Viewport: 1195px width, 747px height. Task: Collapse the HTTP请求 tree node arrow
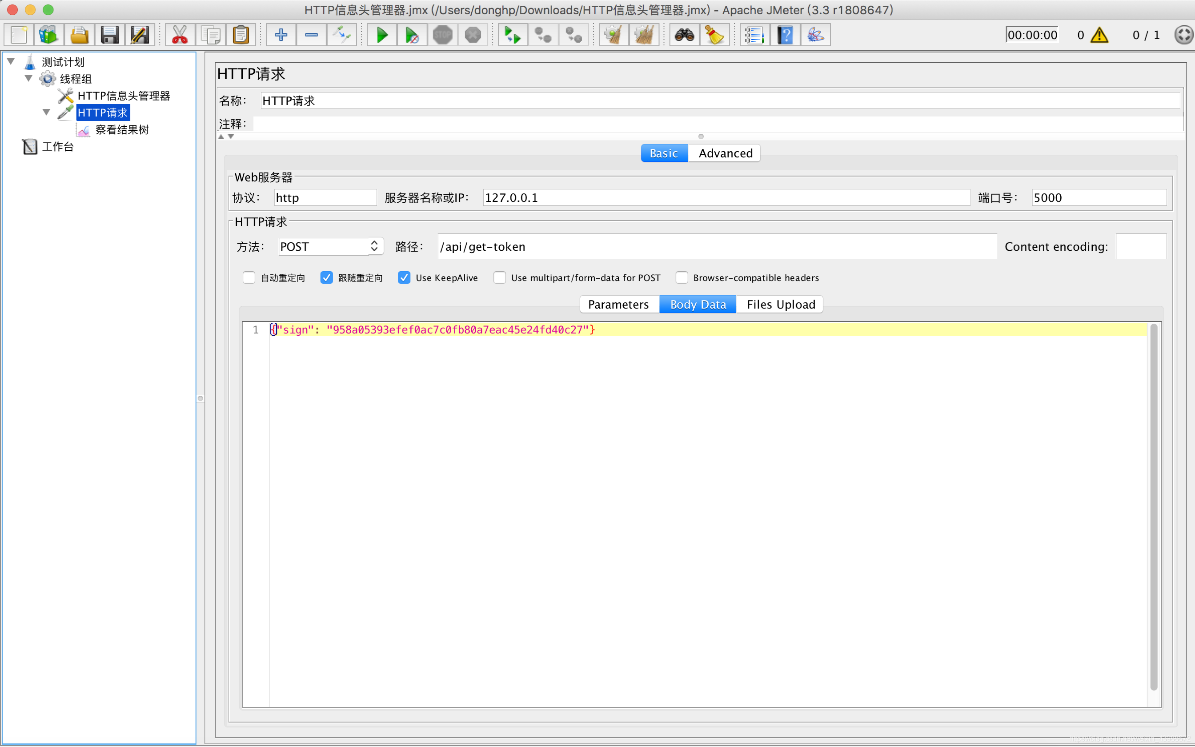tap(46, 112)
